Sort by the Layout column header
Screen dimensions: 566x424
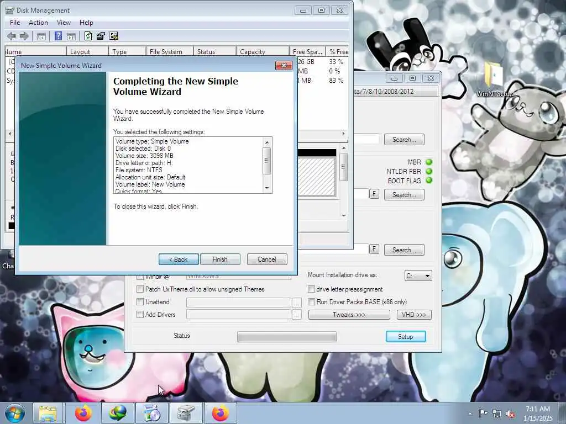[87, 51]
